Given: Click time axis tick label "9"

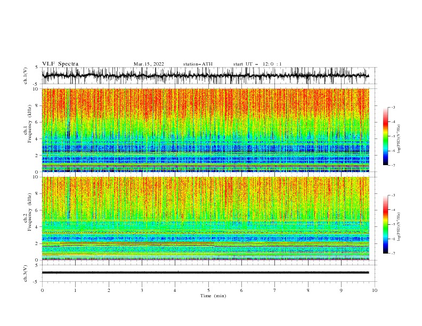Looking at the screenshot, I should 341,290.
